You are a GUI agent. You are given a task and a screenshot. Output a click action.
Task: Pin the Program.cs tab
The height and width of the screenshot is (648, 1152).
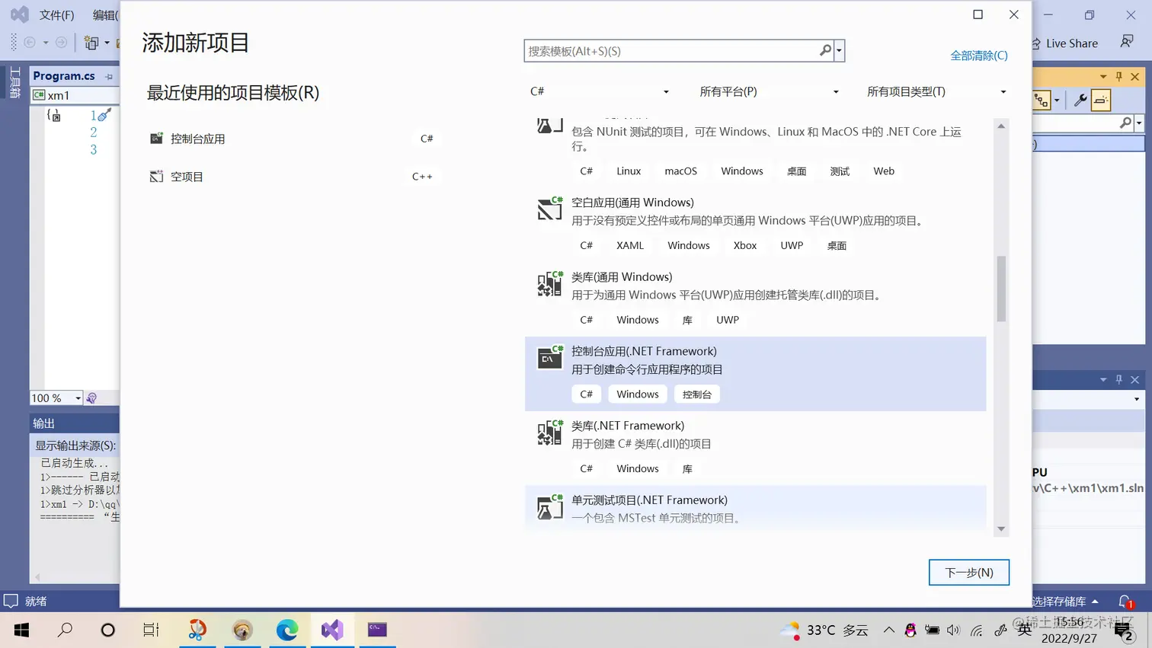[x=109, y=77]
